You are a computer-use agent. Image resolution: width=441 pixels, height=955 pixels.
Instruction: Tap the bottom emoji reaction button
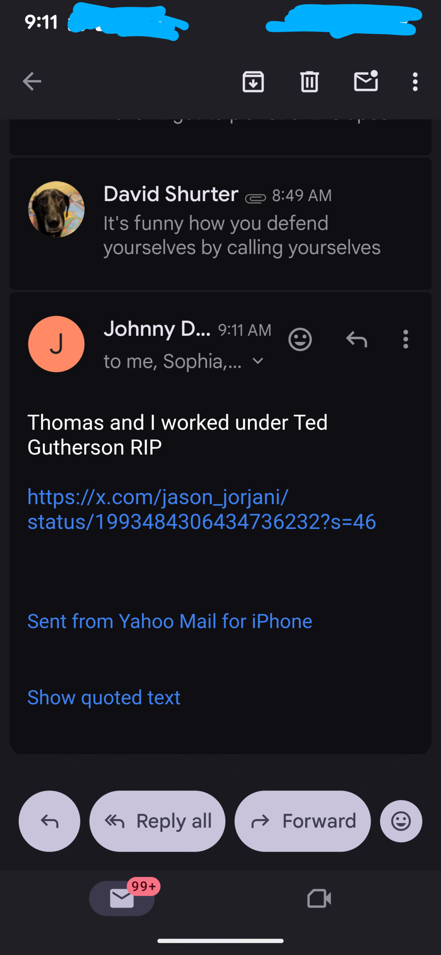point(401,821)
